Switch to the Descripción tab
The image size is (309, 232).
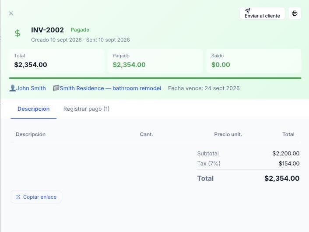coord(34,109)
